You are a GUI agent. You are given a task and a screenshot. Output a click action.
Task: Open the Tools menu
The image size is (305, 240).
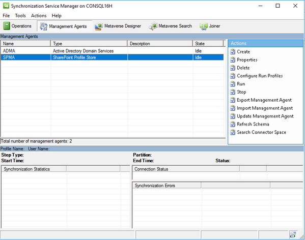pyautogui.click(x=20, y=16)
